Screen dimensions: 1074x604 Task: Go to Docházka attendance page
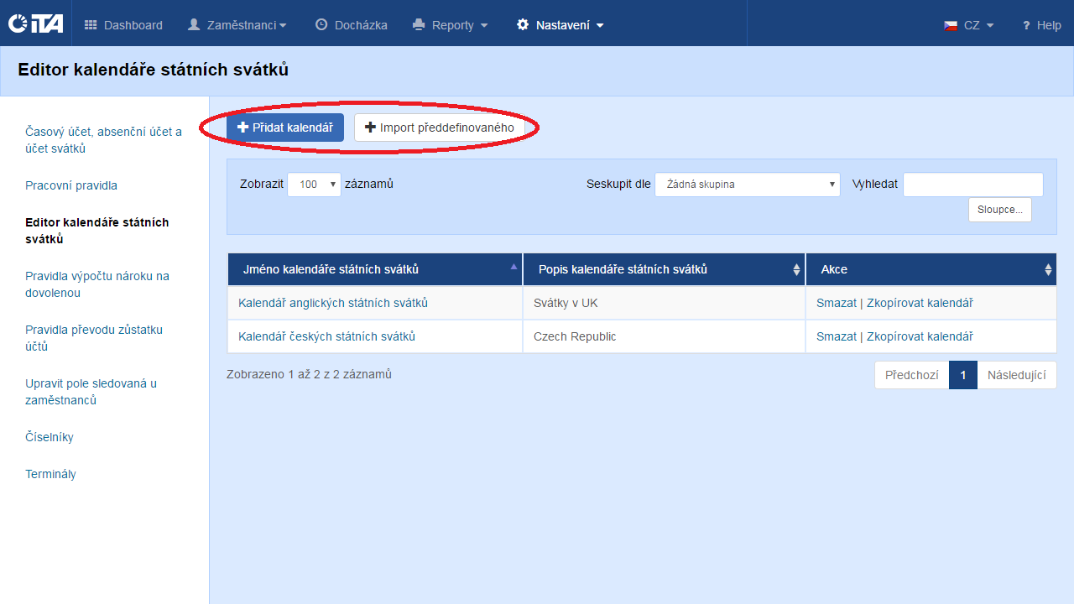click(351, 25)
